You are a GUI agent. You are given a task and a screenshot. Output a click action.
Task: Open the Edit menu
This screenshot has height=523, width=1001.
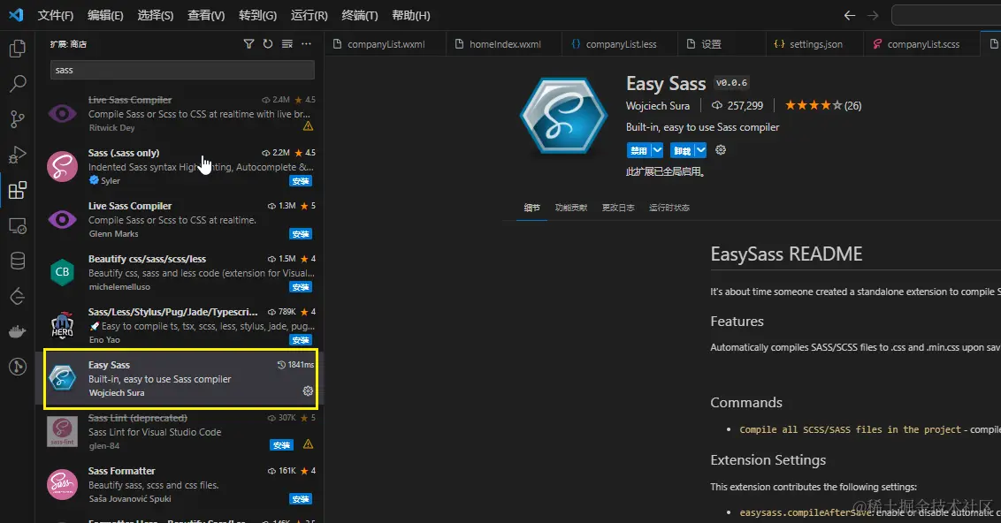click(105, 15)
